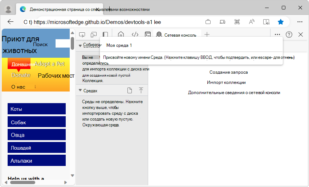
Task: Click the Собак button
Action: point(37,122)
